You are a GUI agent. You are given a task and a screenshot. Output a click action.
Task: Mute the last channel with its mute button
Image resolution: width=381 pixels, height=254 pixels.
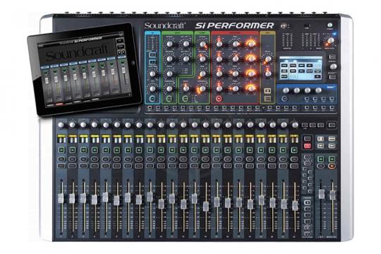click(294, 166)
